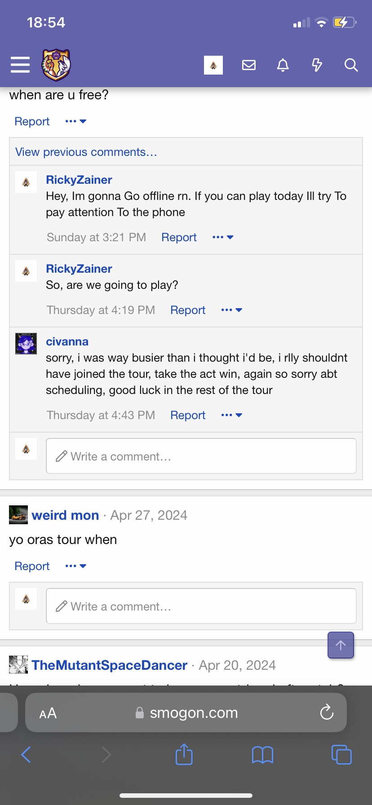Image resolution: width=372 pixels, height=805 pixels.
Task: Open TheMutantSpaceDancer's profile link
Action: (x=110, y=665)
